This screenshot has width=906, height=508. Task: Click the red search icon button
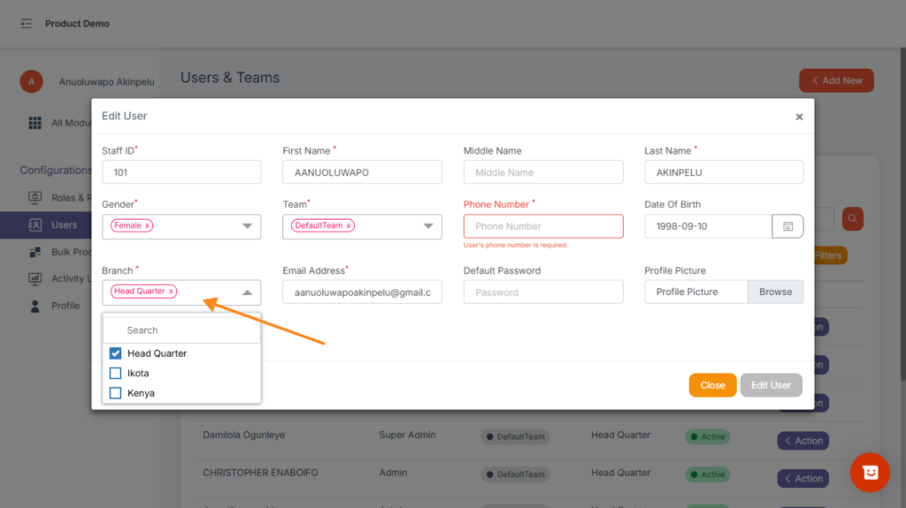(x=852, y=218)
